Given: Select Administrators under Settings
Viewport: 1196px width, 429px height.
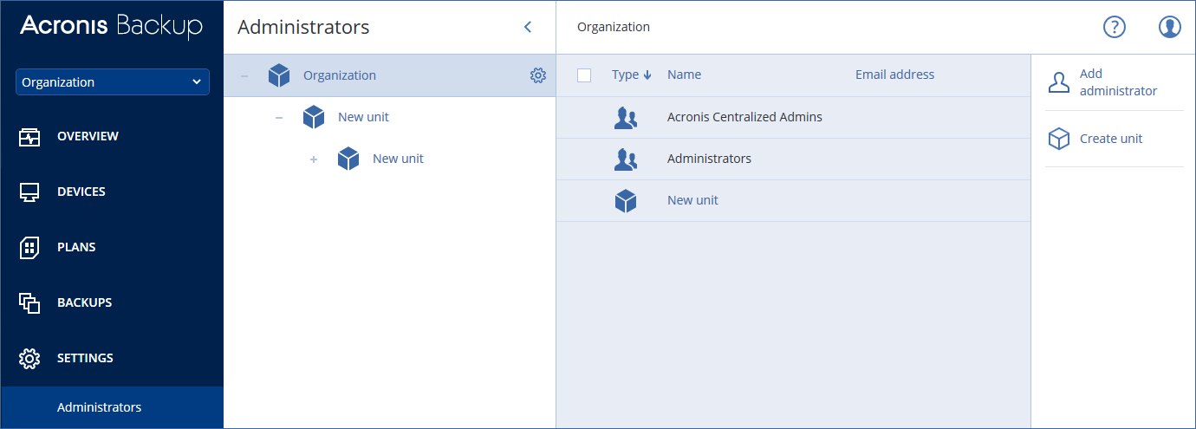Looking at the screenshot, I should coord(99,407).
